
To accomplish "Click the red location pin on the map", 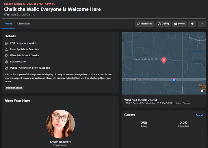I will point(164,61).
